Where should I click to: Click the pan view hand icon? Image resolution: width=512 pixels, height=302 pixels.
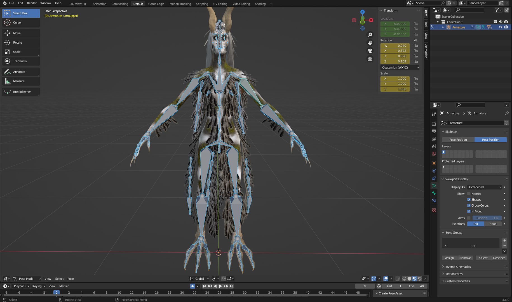pyautogui.click(x=370, y=43)
